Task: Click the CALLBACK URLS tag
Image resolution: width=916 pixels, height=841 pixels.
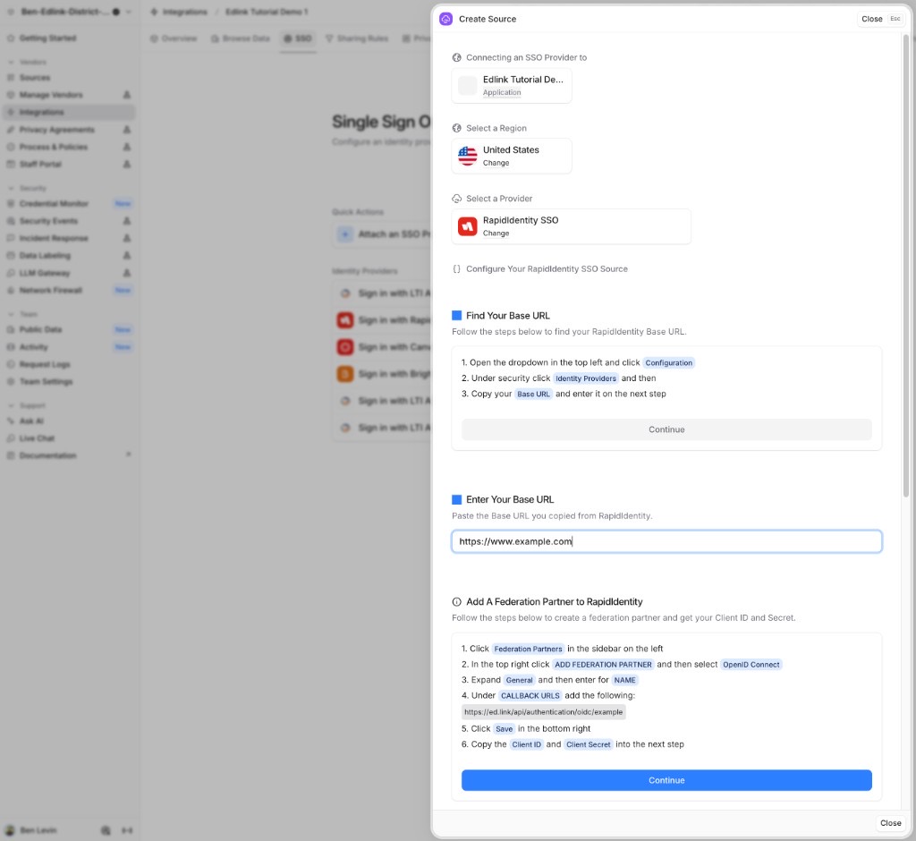Action: tap(530, 696)
